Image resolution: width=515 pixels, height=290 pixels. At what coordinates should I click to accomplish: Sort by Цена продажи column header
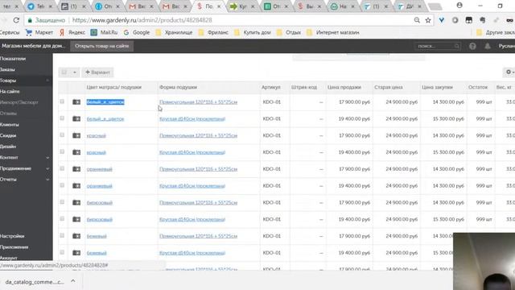pyautogui.click(x=344, y=87)
